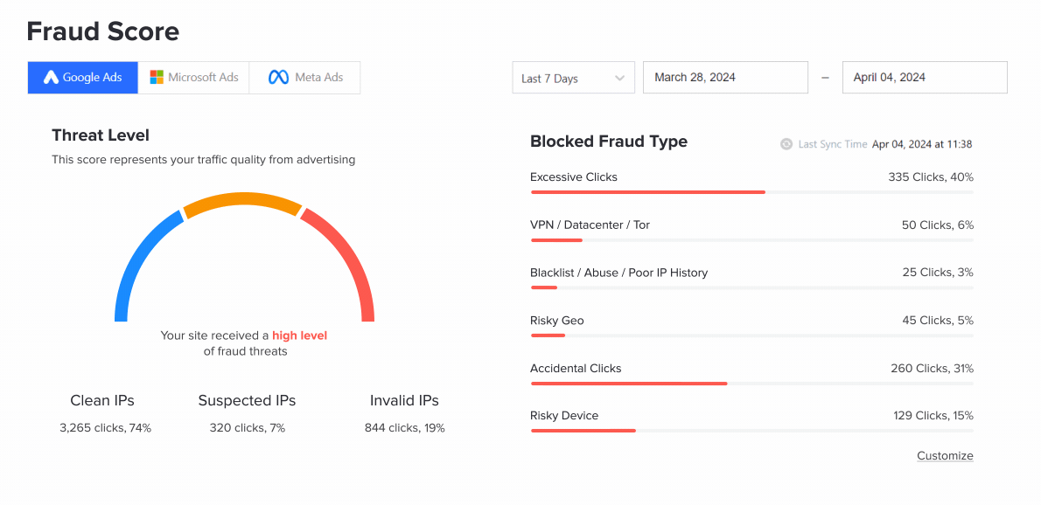Open the Customize link

pos(945,455)
